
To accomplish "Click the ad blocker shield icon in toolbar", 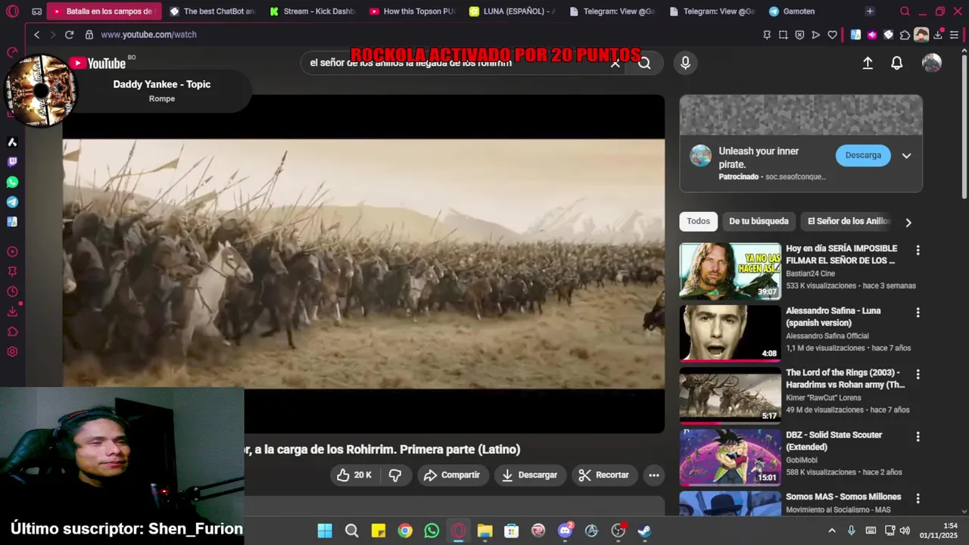I will [x=799, y=35].
